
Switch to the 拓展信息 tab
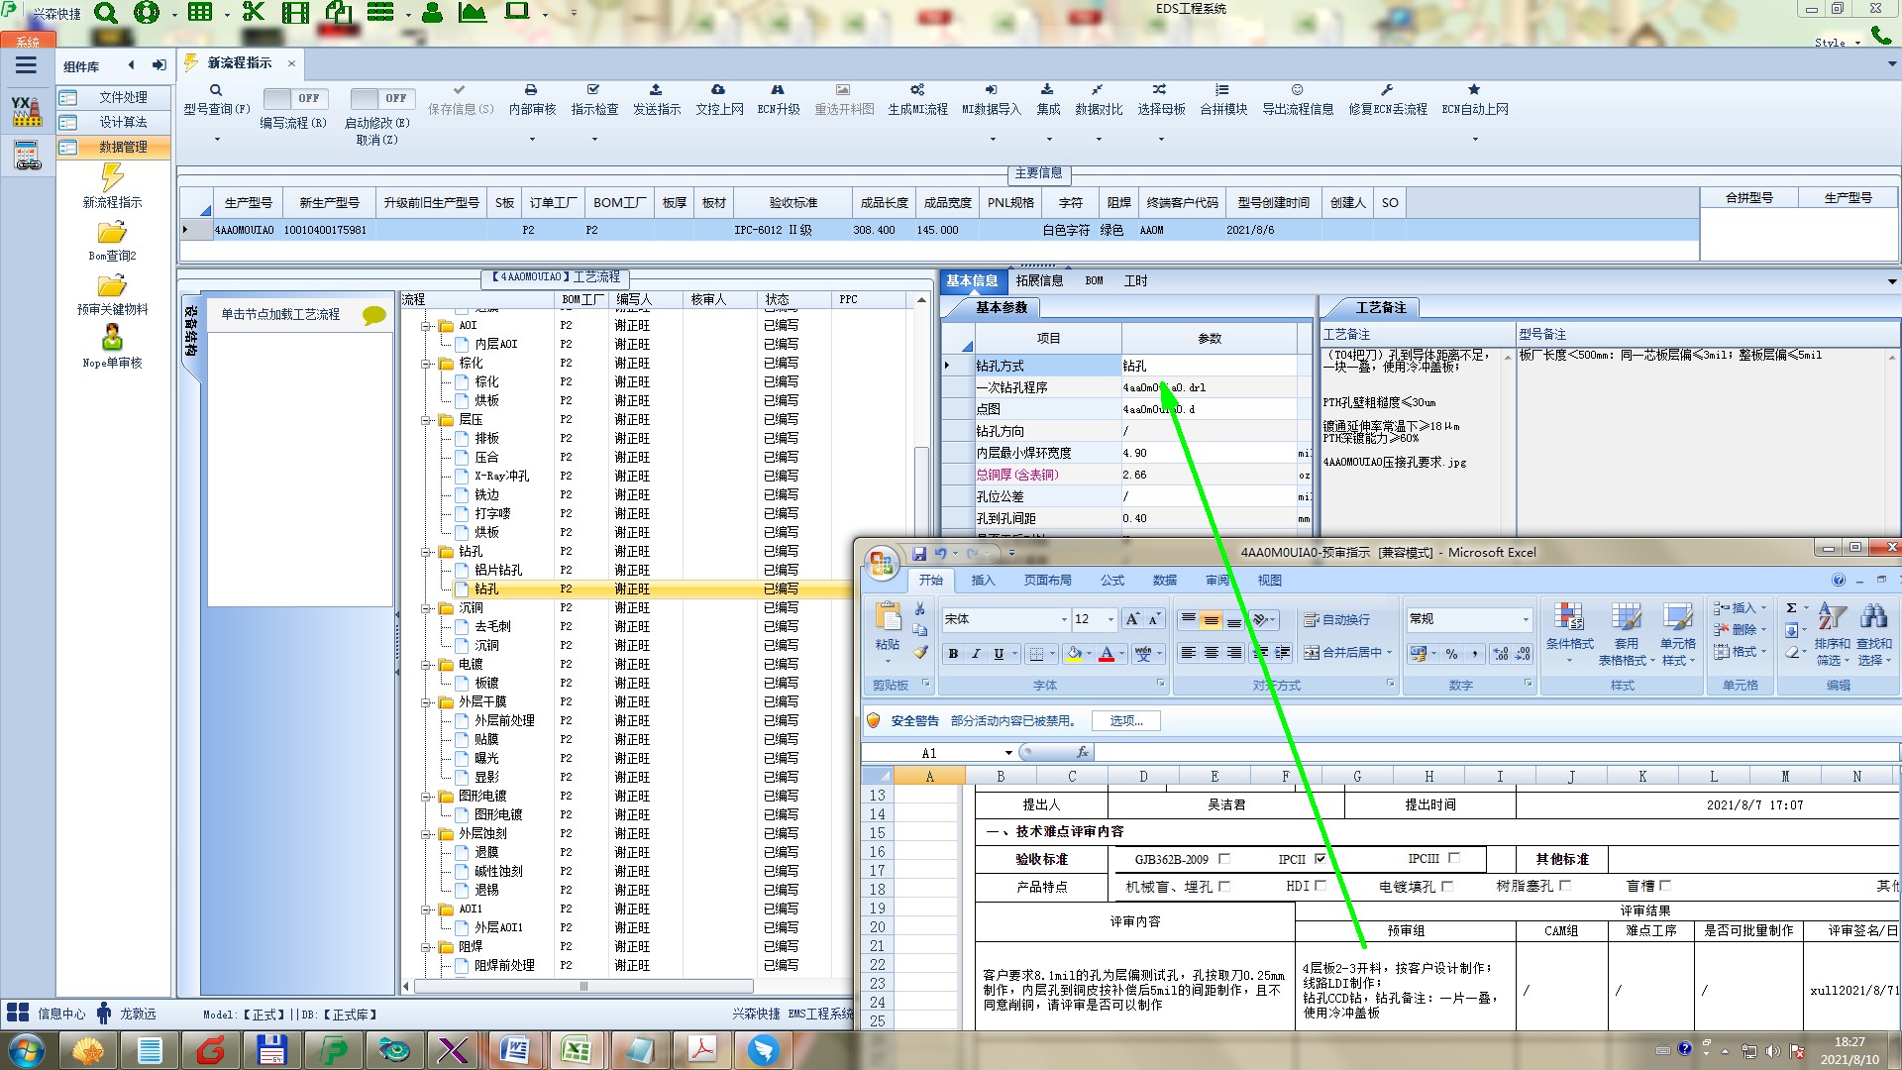[1039, 280]
